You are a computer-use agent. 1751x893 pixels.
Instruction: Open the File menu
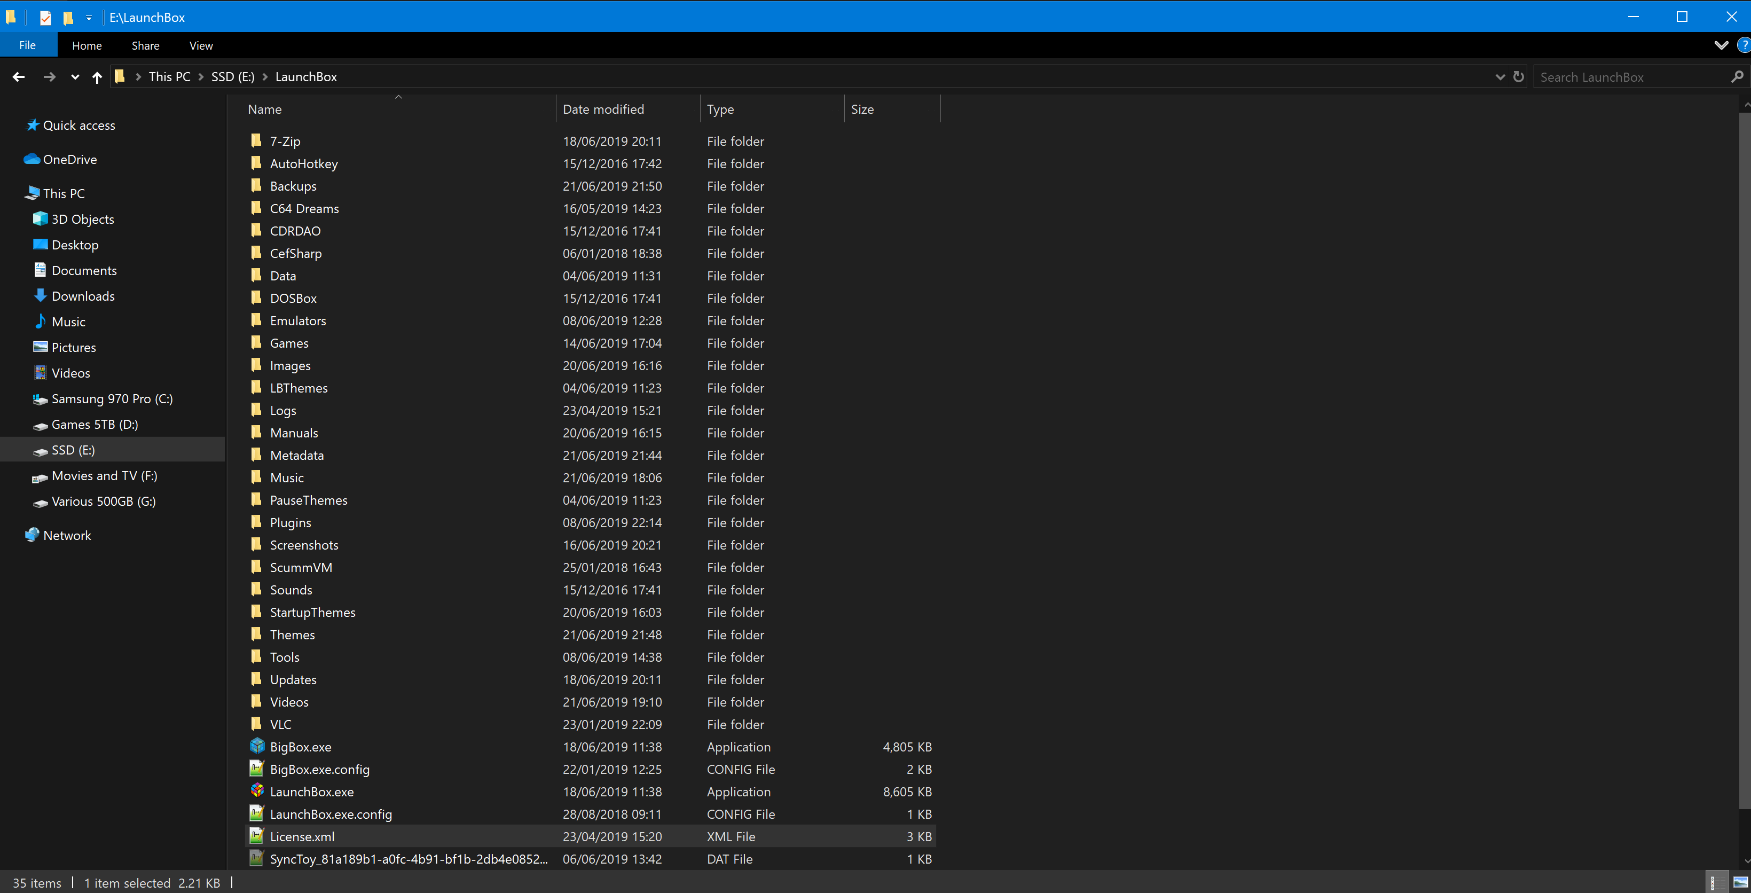point(28,45)
